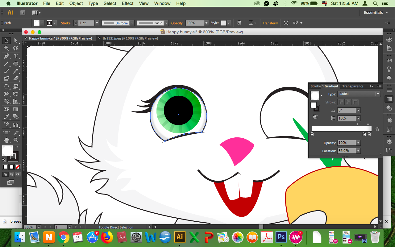Open the Uniform width profile dropdown
The width and height of the screenshot is (395, 247).
132,23
